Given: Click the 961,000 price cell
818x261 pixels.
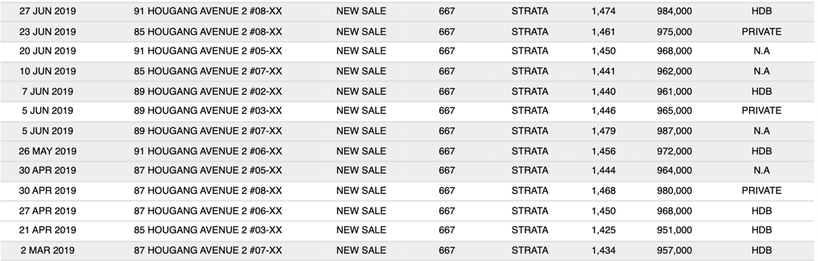Looking at the screenshot, I should point(674,91).
